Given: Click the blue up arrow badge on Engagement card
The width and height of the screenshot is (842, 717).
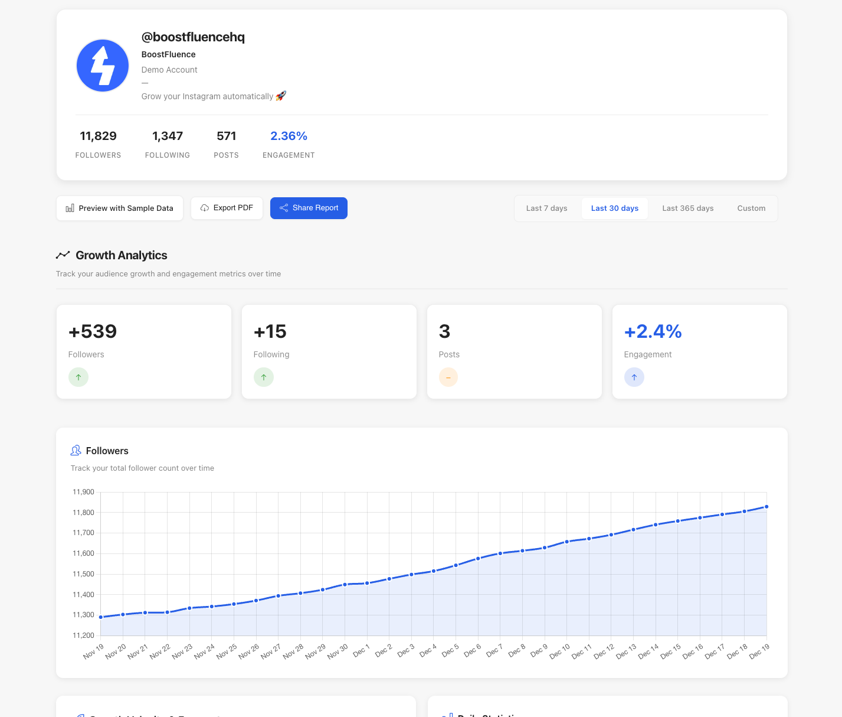Looking at the screenshot, I should tap(634, 377).
